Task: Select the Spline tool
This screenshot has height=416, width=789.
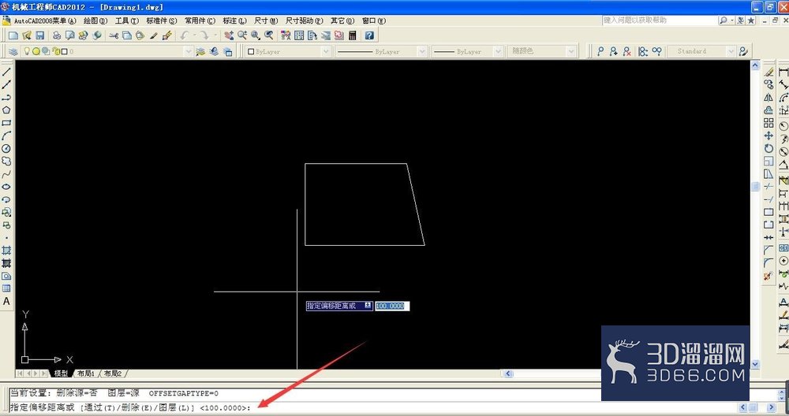Action: [x=6, y=174]
